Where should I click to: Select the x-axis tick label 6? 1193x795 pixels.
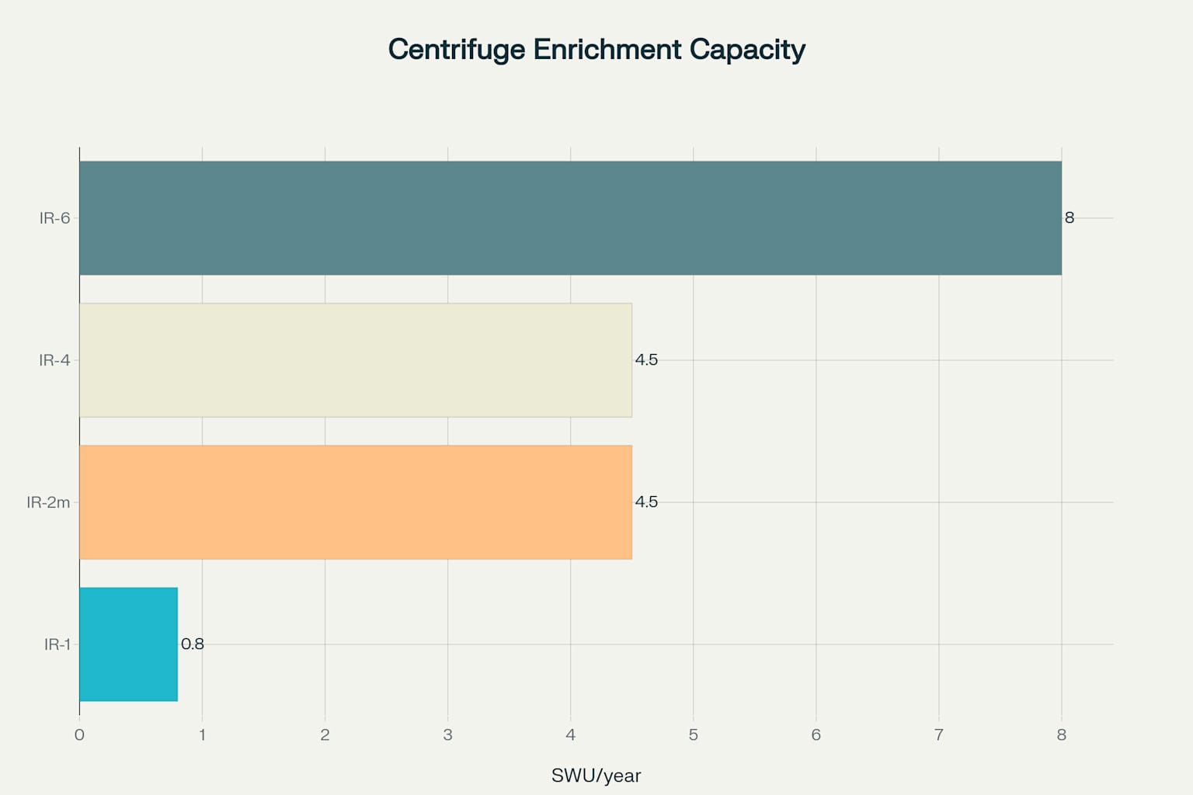pos(816,735)
